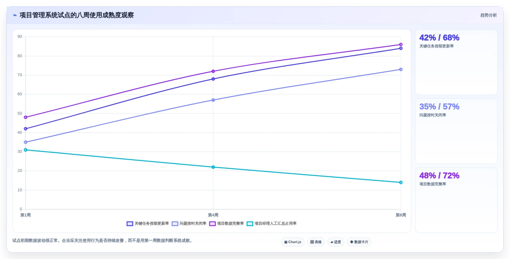
Task: Click the trend icon beside the title
Action: pos(15,15)
